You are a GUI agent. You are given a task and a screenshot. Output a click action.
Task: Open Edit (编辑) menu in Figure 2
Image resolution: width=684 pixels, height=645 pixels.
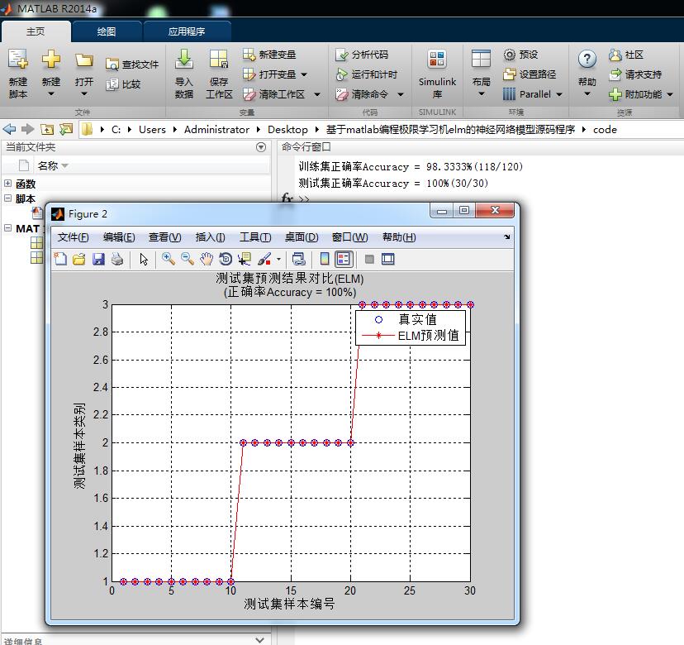click(x=119, y=237)
